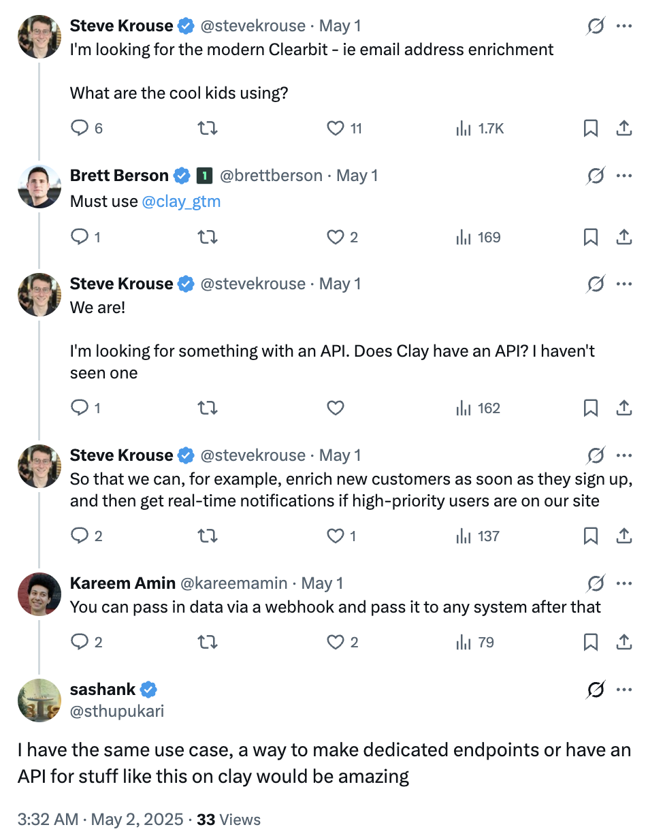Share Steve Krouse's first tweet
The image size is (648, 840).
point(623,128)
